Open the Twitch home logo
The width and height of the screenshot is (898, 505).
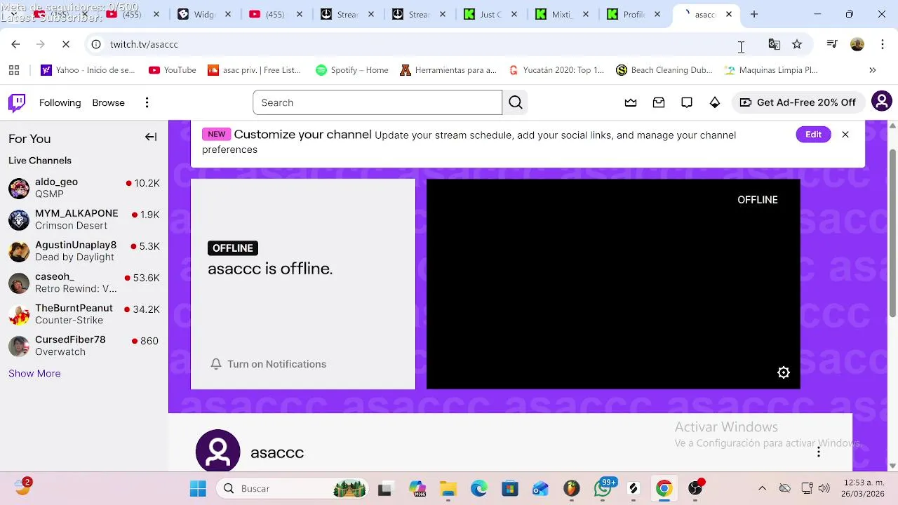[x=17, y=102]
